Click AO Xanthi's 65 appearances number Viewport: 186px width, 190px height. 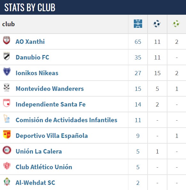pyautogui.click(x=138, y=42)
